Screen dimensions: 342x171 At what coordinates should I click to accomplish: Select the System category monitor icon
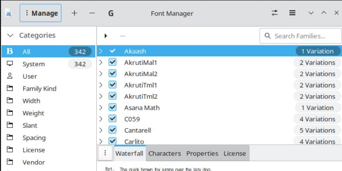pyautogui.click(x=10, y=64)
